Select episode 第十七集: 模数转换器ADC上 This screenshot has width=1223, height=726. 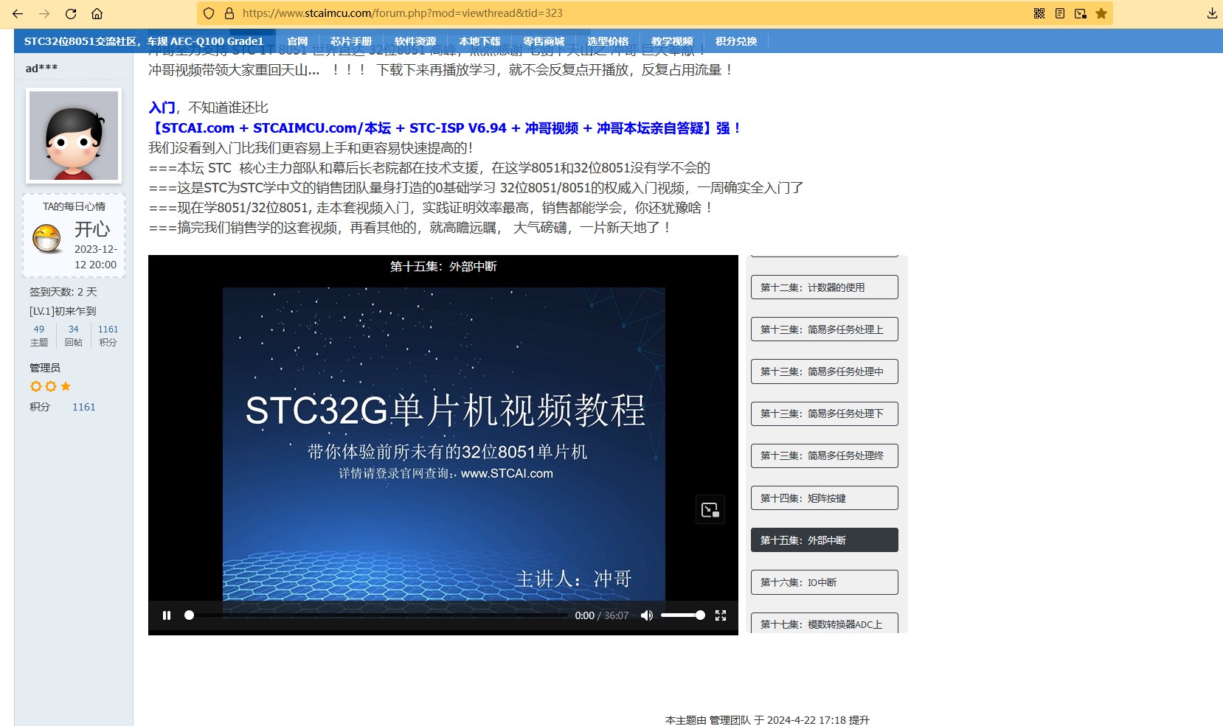[825, 623]
